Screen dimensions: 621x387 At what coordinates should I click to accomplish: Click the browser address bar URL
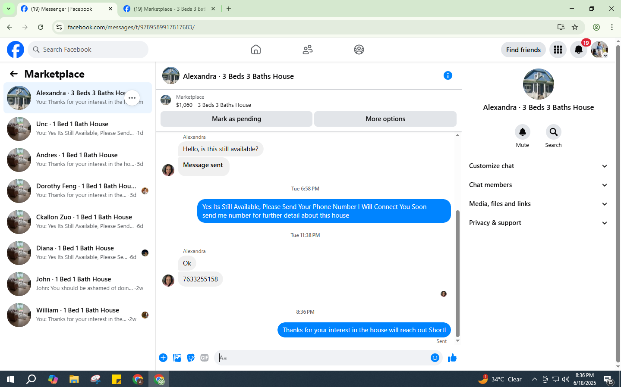(x=131, y=27)
